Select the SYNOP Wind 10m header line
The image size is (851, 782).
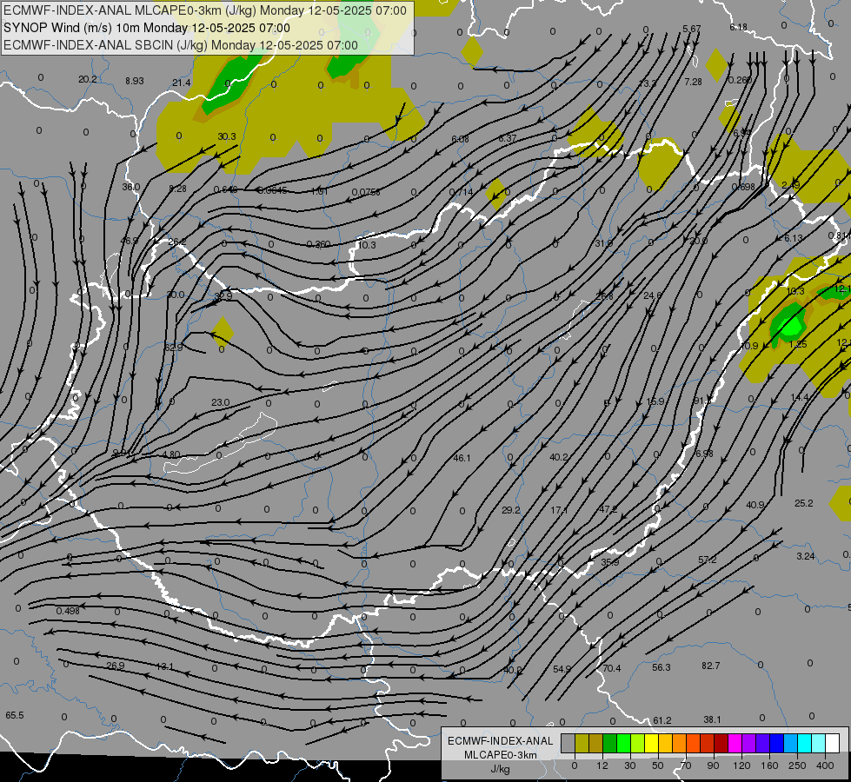pos(147,28)
